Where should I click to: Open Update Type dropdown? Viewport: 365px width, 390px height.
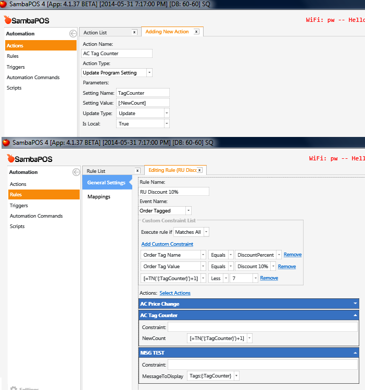(x=167, y=113)
